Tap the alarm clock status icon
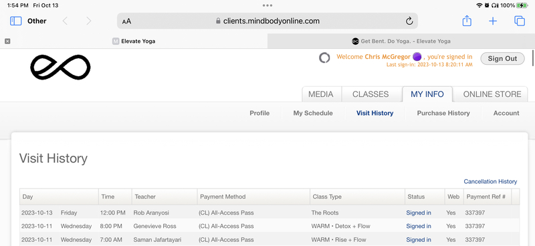535x246 pixels. (x=488, y=5)
